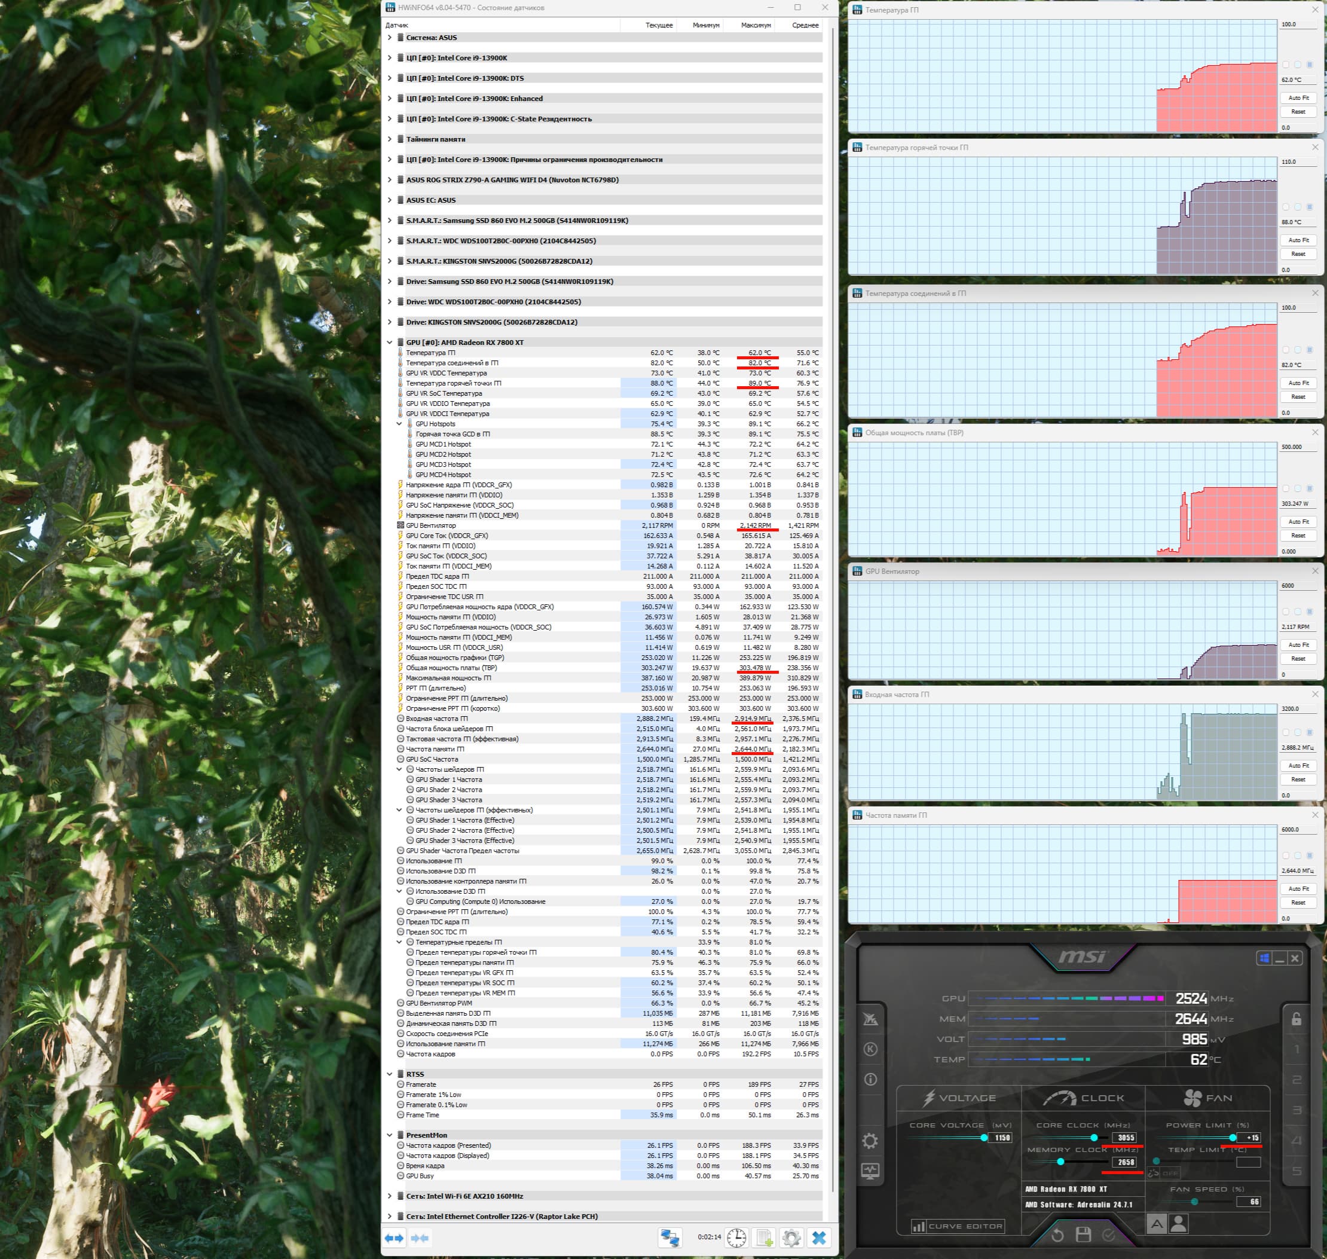The image size is (1327, 1259).
Task: Toggle fan auto mode A button
Action: tap(1157, 1224)
